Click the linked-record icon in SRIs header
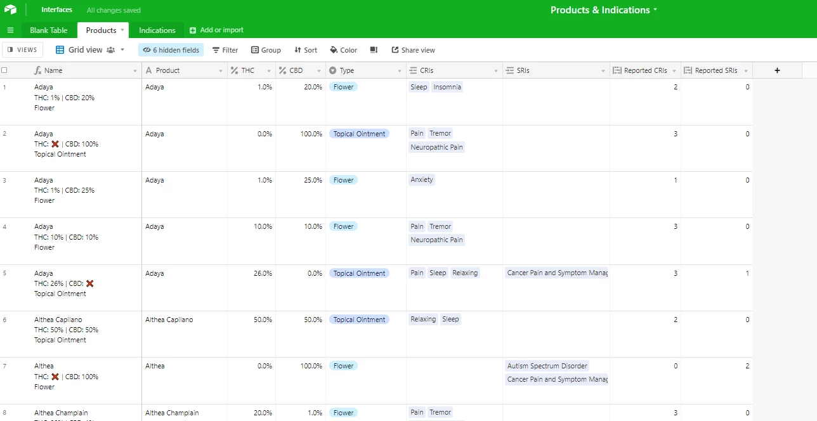 (510, 70)
